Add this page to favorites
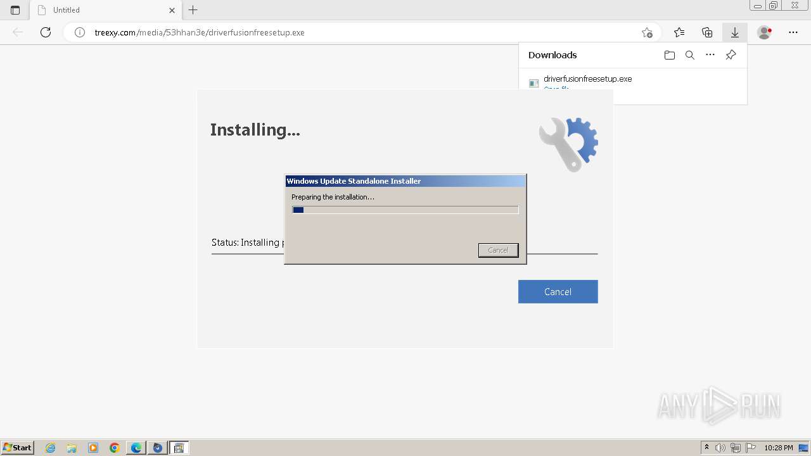The height and width of the screenshot is (456, 811). coord(647,32)
